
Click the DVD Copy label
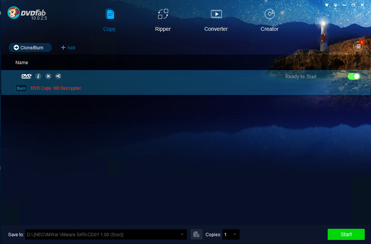tap(41, 88)
